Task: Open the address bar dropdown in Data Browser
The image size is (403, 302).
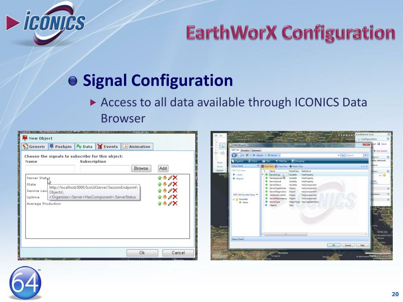Action: tap(339, 155)
